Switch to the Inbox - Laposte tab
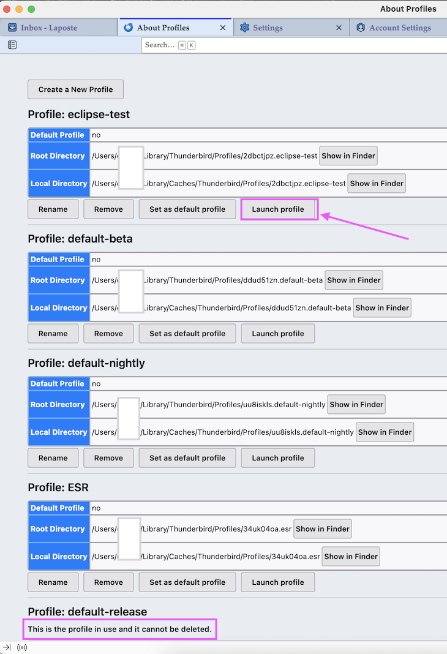This screenshot has width=447, height=654. [58, 28]
